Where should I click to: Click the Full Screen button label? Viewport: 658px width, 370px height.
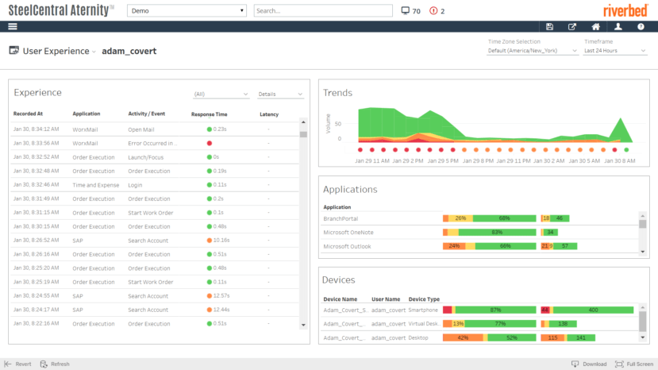(640, 364)
